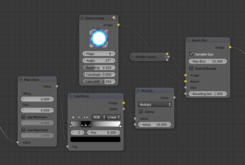Image resolution: width=245 pixels, height=165 pixels.
Task: Select the leftmost ColorRamp stop handle
Action: [x=71, y=126]
